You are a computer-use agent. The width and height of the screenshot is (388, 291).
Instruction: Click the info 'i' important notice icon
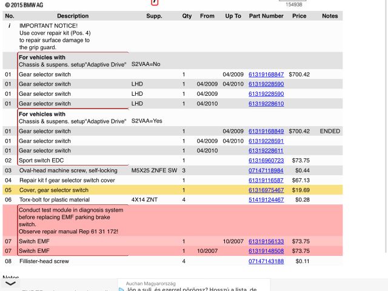[8, 26]
